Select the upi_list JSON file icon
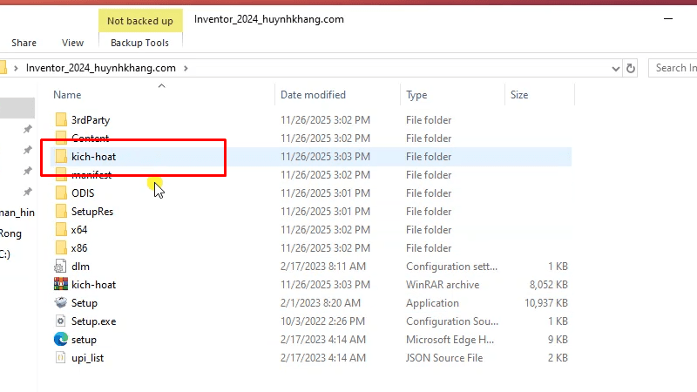 [x=61, y=358]
